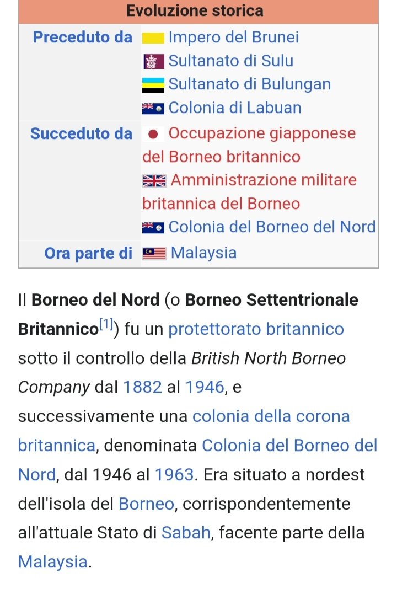Follow the Sultanato di Bulungan link
The height and width of the screenshot is (589, 397).
[x=249, y=84]
